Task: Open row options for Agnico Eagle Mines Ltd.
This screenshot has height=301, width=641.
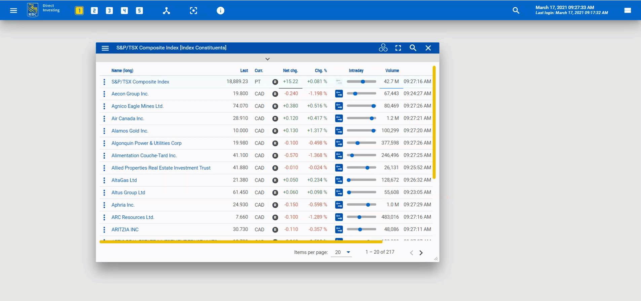Action: click(104, 106)
